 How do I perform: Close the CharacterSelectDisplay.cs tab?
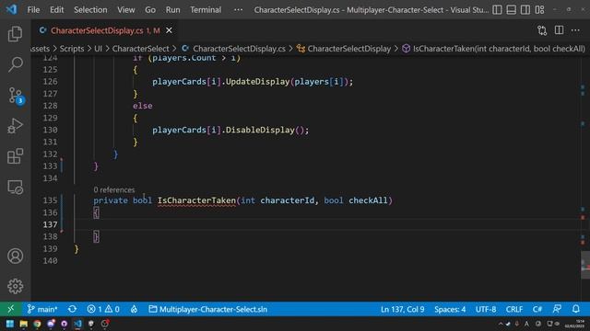tap(169, 30)
